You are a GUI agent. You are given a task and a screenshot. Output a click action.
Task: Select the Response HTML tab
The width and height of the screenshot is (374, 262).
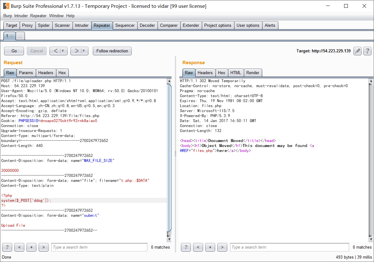pos(236,73)
